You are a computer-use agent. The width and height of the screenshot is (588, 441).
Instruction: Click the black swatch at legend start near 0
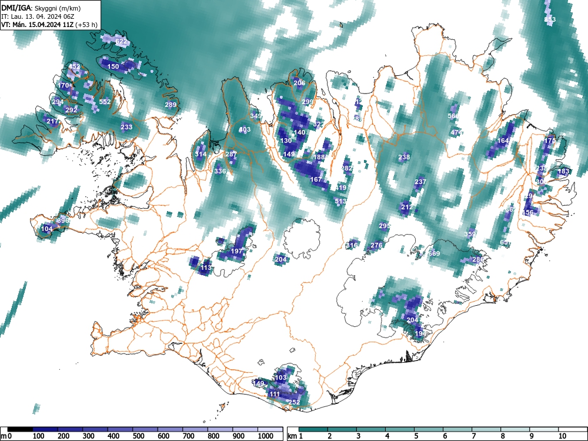pos(20,429)
